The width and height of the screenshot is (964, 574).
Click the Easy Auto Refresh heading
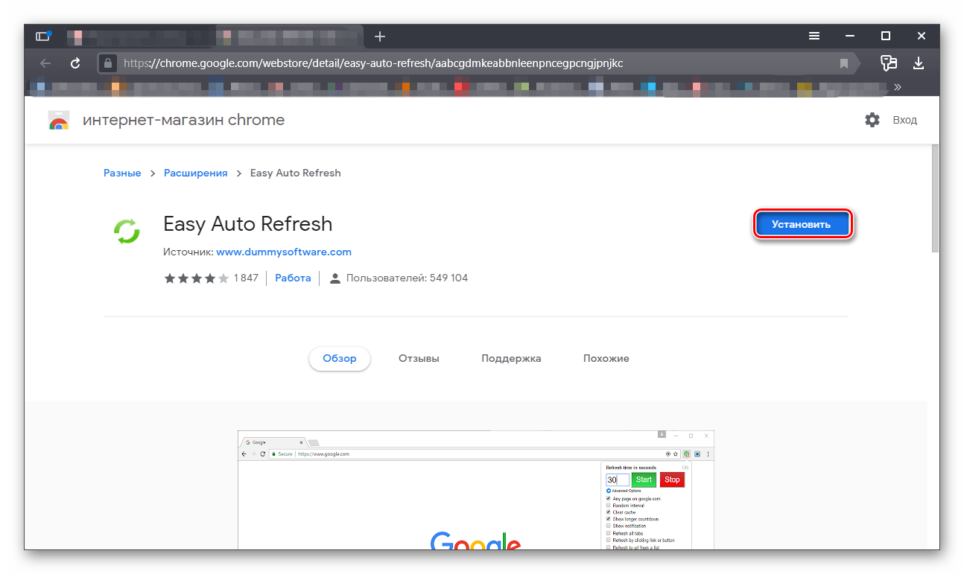[248, 223]
